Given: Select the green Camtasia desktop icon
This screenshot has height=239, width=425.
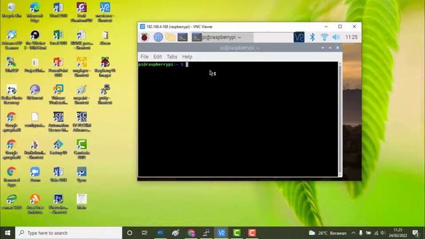Looking at the screenshot, I should tap(82, 149).
